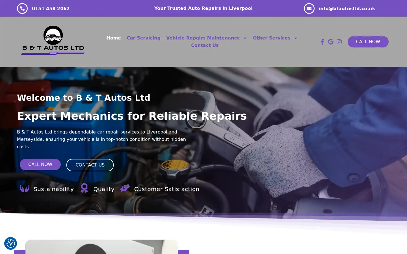Click the Quality label text
This screenshot has width=407, height=254.
tap(104, 189)
